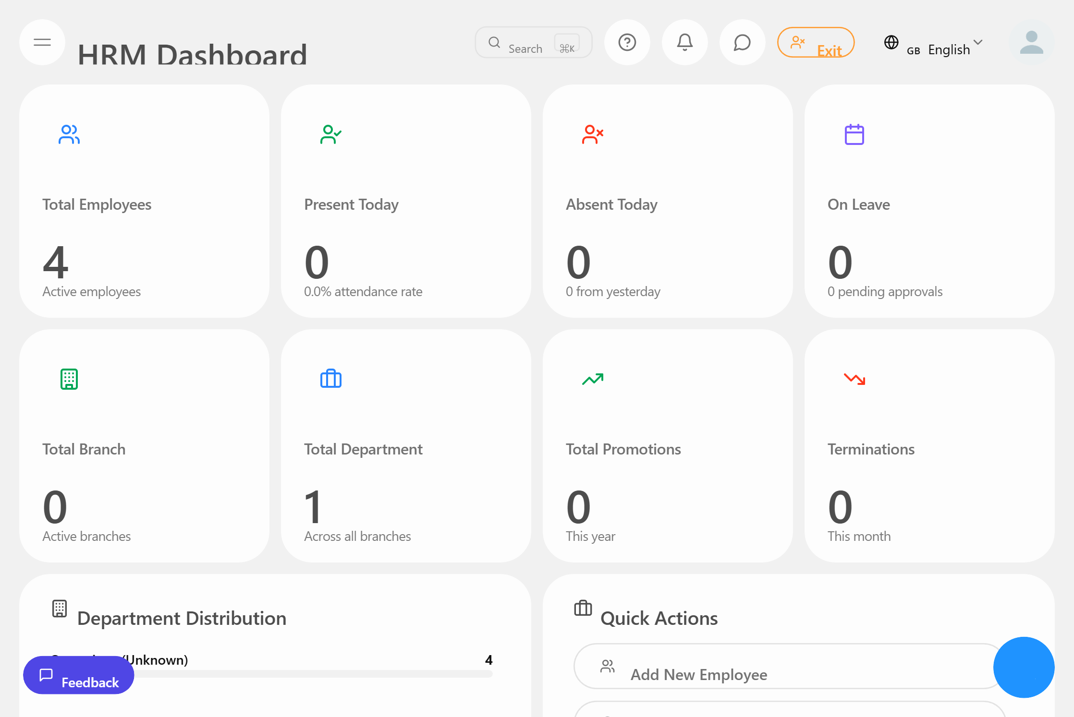Click the Quick Actions section header
Viewport: 1074px width, 717px height.
(x=659, y=618)
